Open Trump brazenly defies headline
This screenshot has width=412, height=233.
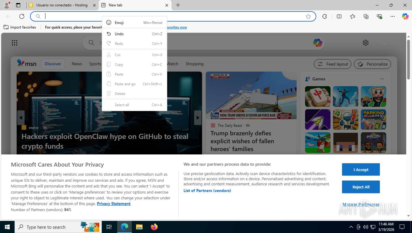242,141
